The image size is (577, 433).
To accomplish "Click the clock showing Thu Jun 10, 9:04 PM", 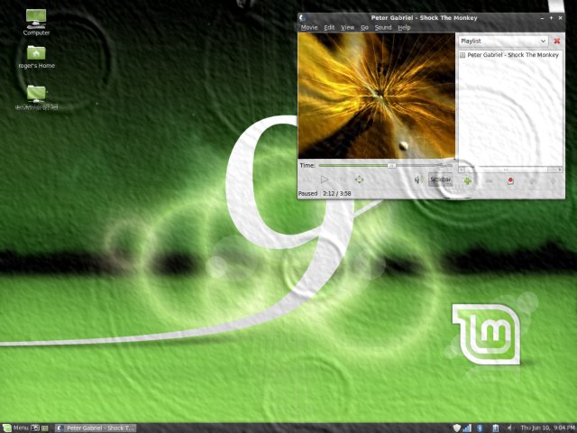I will pyautogui.click(x=547, y=428).
